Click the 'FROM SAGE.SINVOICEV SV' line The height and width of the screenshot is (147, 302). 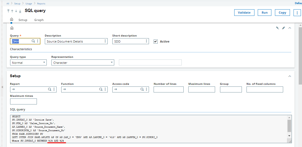click(28, 134)
